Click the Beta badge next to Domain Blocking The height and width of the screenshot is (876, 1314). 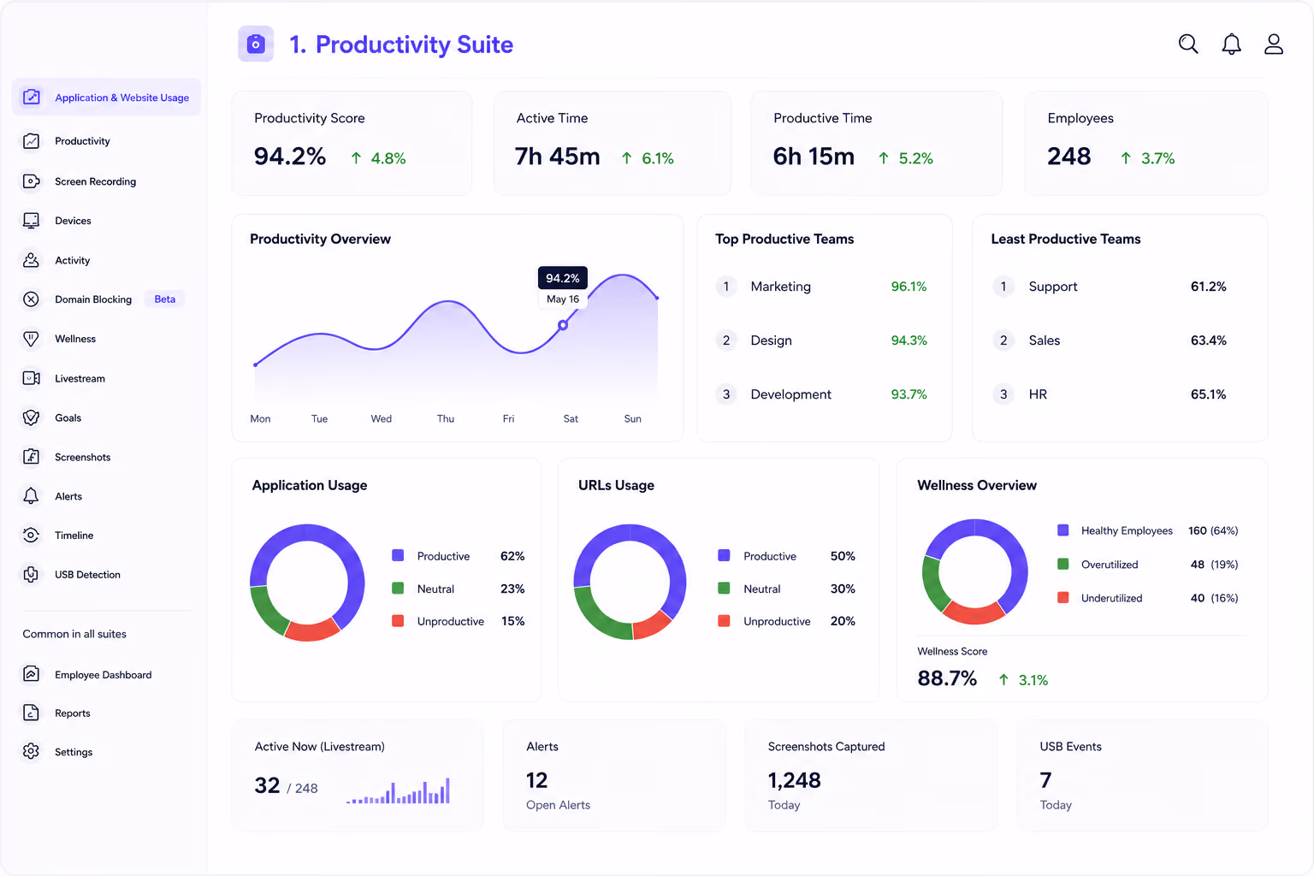pos(164,299)
